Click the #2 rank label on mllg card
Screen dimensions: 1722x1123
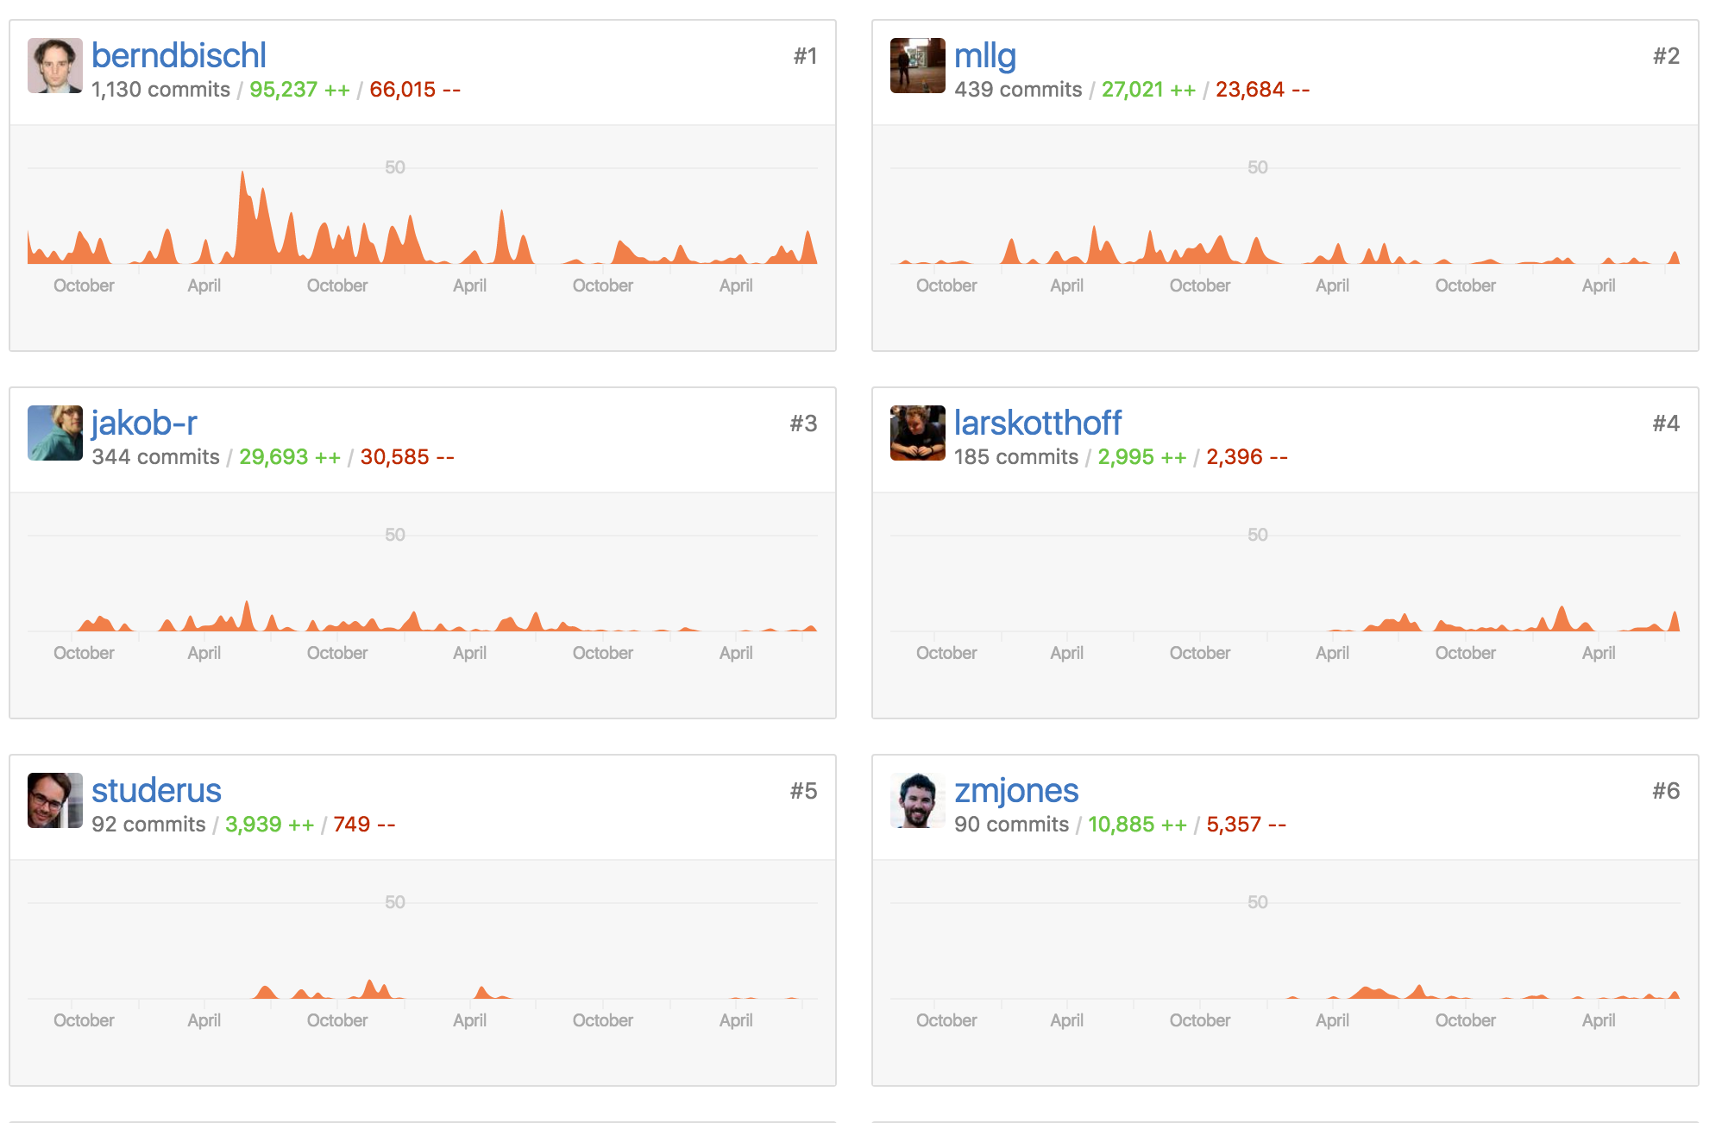pos(1665,56)
